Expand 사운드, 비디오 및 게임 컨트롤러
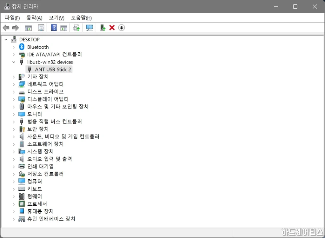This screenshot has width=325, height=238. (14, 137)
